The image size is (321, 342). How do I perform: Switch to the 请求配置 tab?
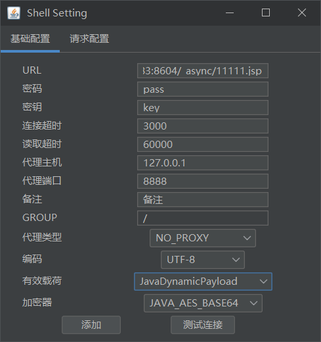89,39
